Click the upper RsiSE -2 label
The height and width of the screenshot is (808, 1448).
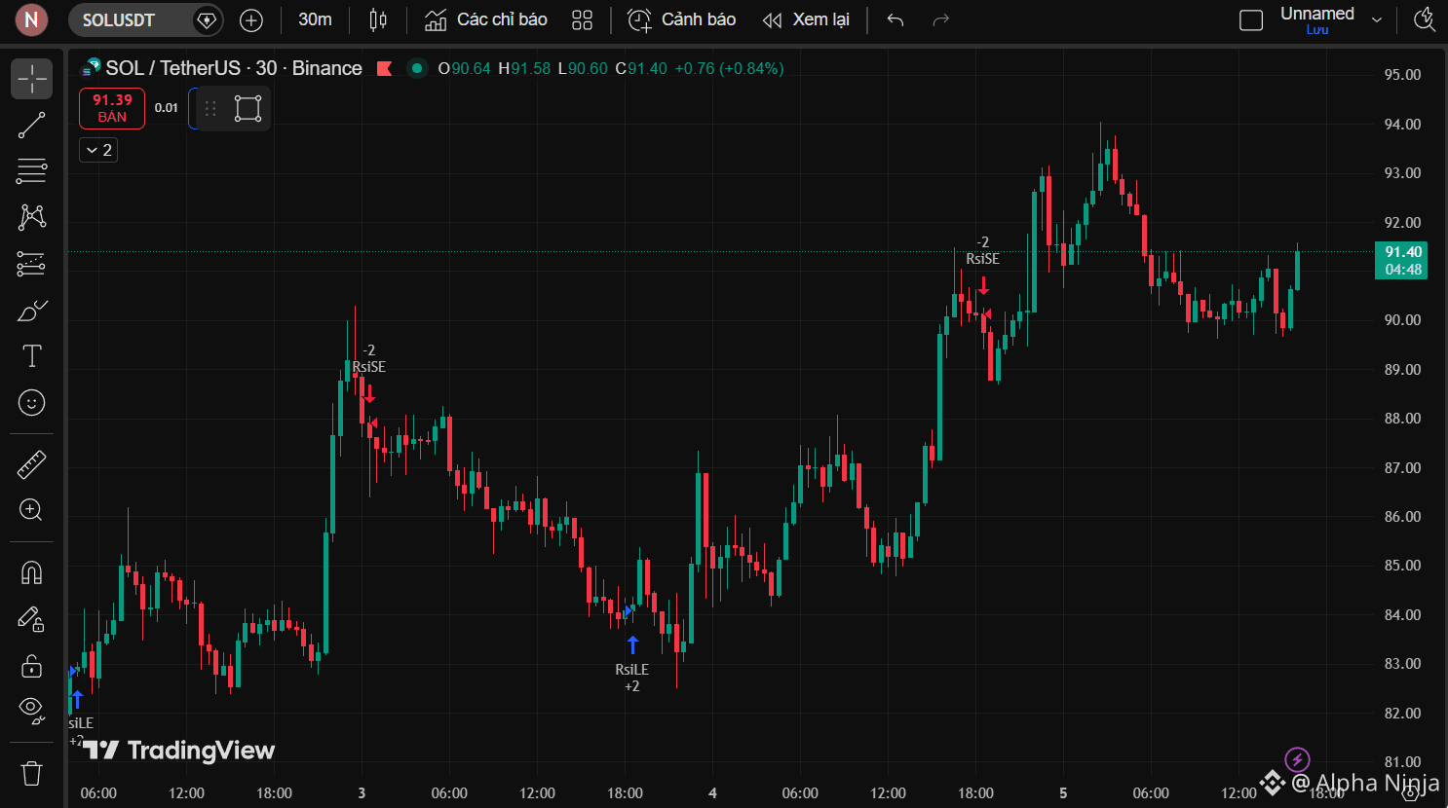click(x=982, y=250)
